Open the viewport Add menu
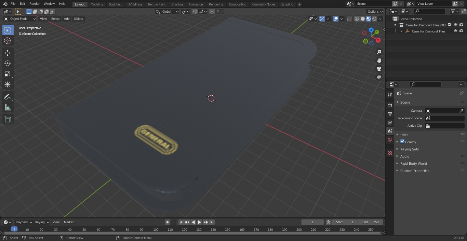This screenshot has width=467, height=241. [67, 19]
